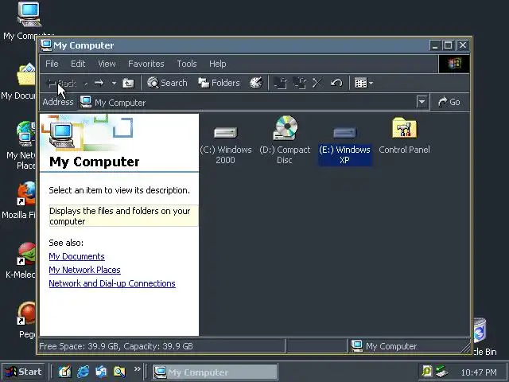The height and width of the screenshot is (382, 509).
Task: Open the Tools menu
Action: [187, 64]
